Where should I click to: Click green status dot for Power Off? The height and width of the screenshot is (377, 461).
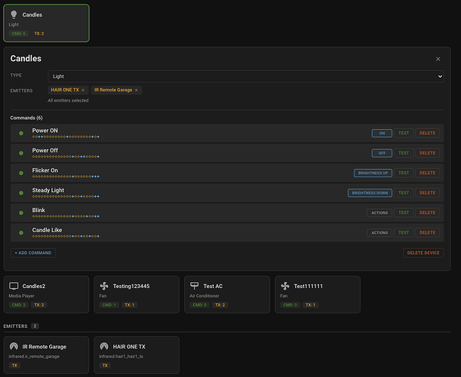21,153
